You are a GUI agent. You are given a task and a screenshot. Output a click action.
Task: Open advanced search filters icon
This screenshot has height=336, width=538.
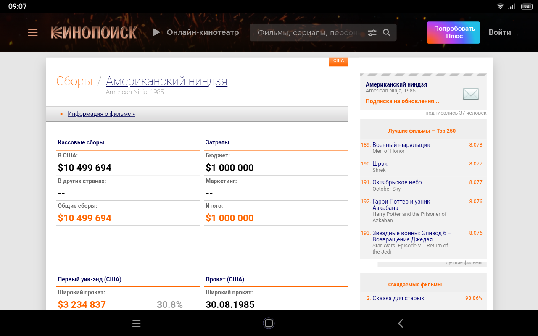[x=372, y=32]
